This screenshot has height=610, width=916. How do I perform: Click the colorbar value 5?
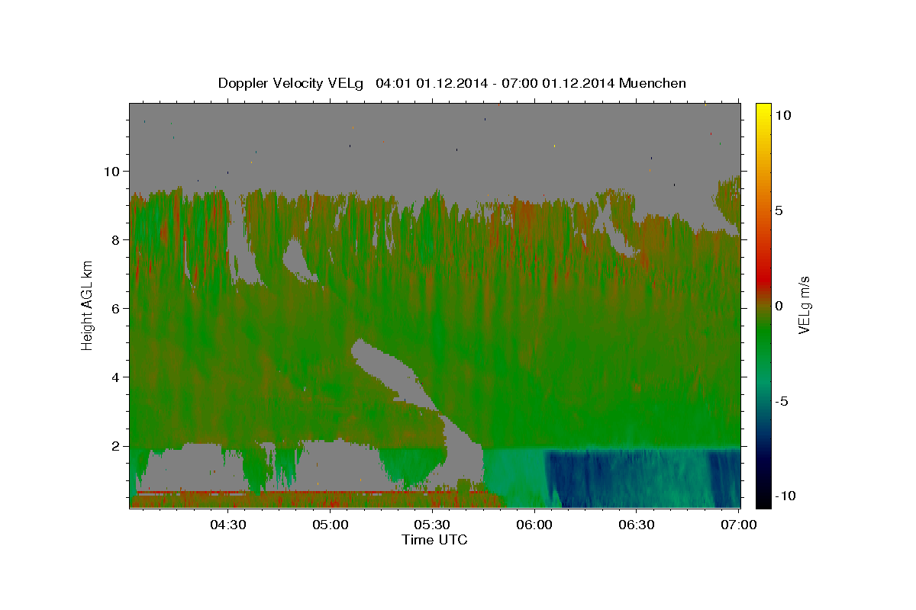pyautogui.click(x=778, y=210)
